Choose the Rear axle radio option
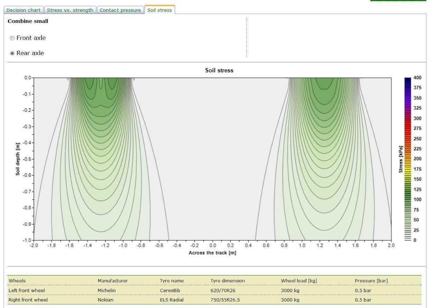This screenshot has height=308, width=429. pyautogui.click(x=12, y=53)
